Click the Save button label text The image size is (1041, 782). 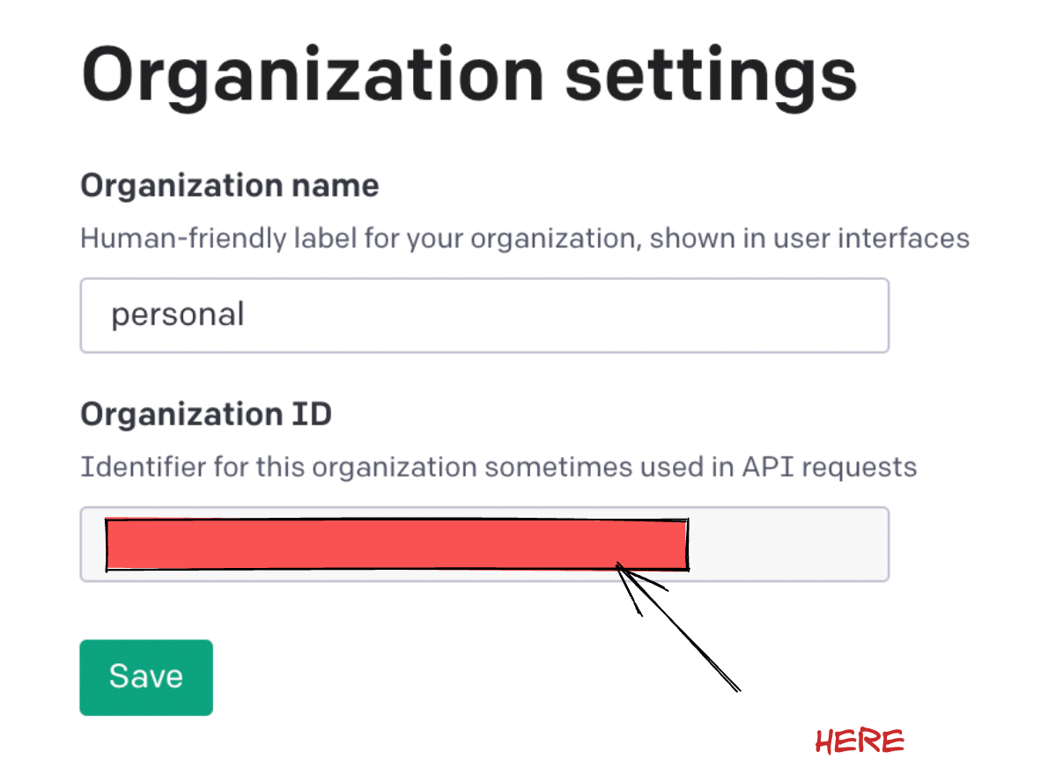[x=145, y=676]
